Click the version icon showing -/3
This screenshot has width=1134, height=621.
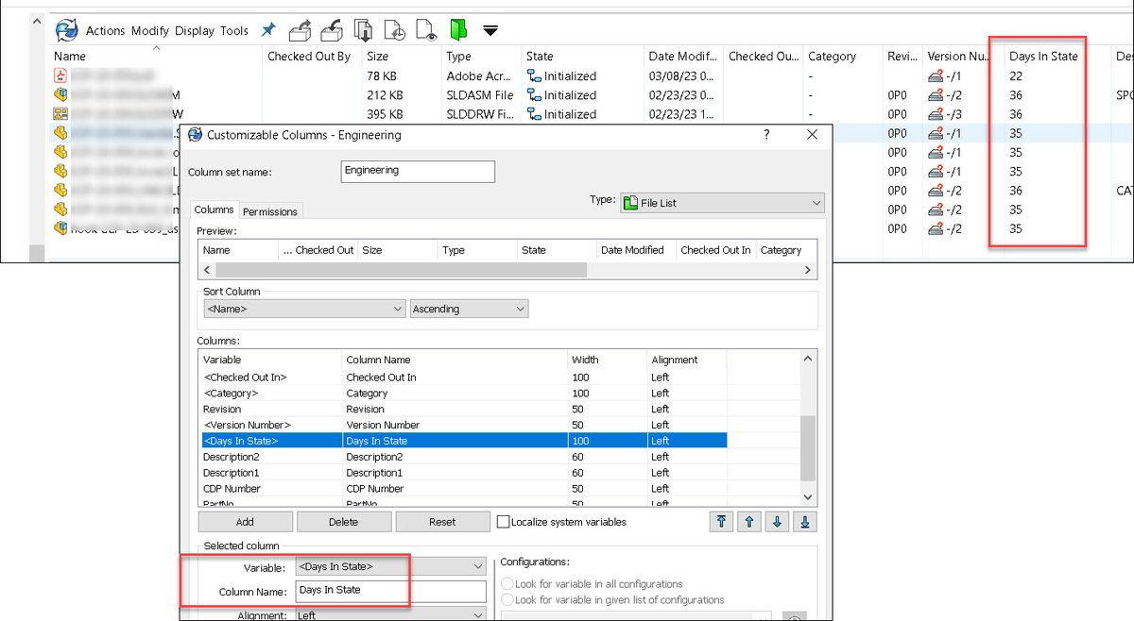(x=937, y=114)
